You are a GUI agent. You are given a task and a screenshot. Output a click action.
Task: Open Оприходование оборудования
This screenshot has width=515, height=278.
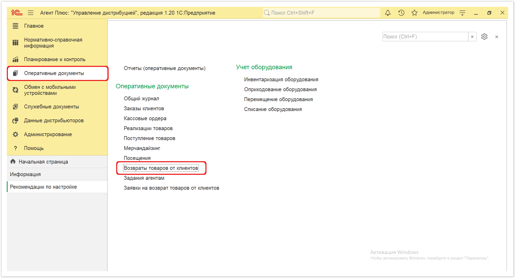point(281,89)
